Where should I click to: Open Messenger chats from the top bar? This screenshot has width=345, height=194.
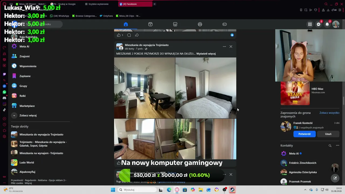[319, 24]
